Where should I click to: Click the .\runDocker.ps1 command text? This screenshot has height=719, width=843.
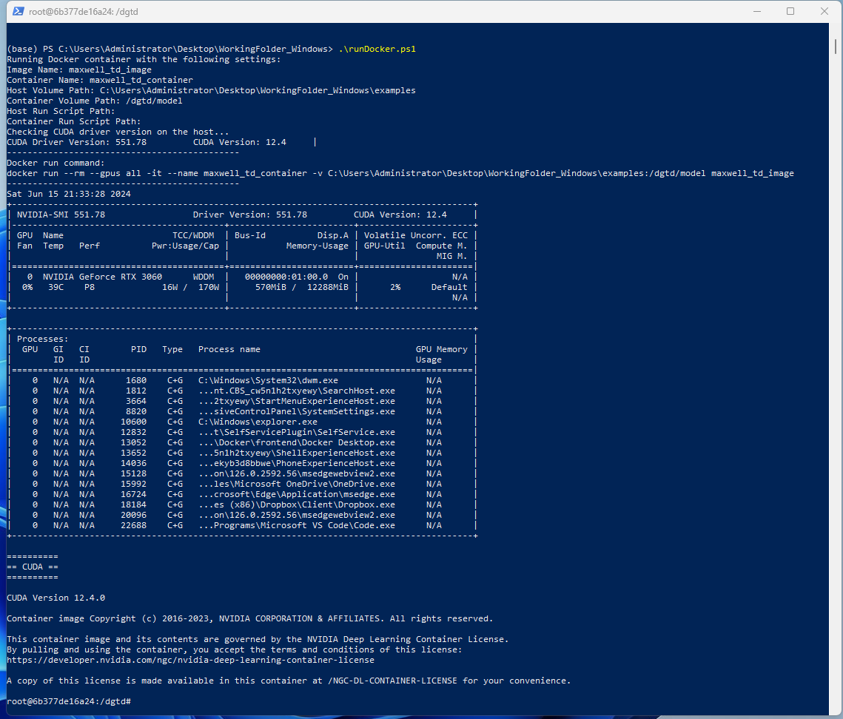(377, 49)
